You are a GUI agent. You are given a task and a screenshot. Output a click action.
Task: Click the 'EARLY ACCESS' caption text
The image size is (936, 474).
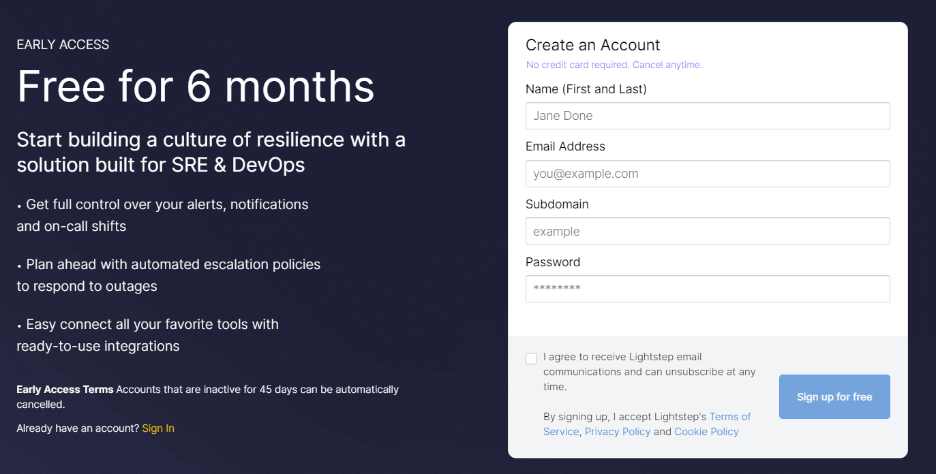[63, 45]
